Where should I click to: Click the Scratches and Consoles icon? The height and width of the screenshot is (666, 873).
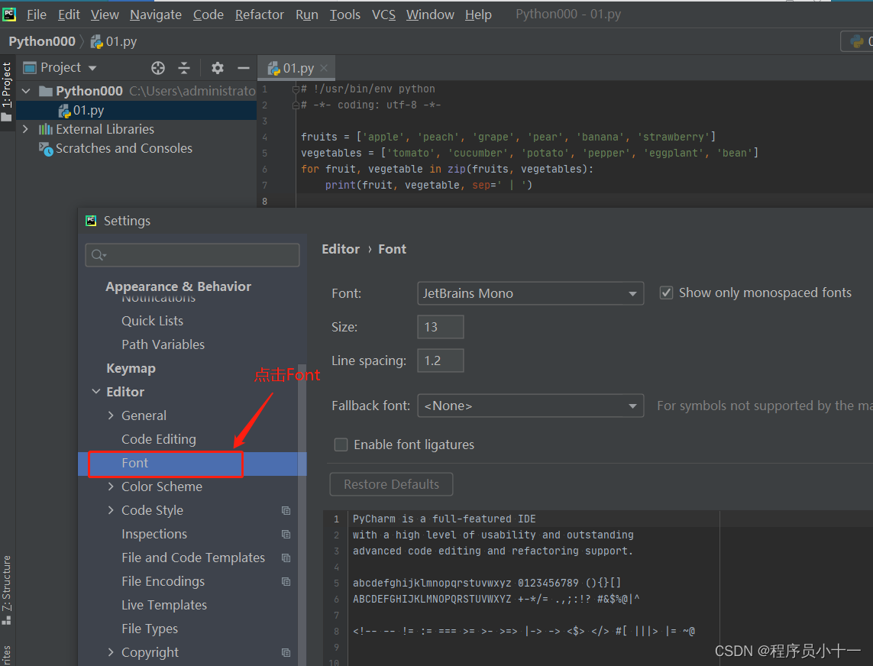tap(46, 149)
